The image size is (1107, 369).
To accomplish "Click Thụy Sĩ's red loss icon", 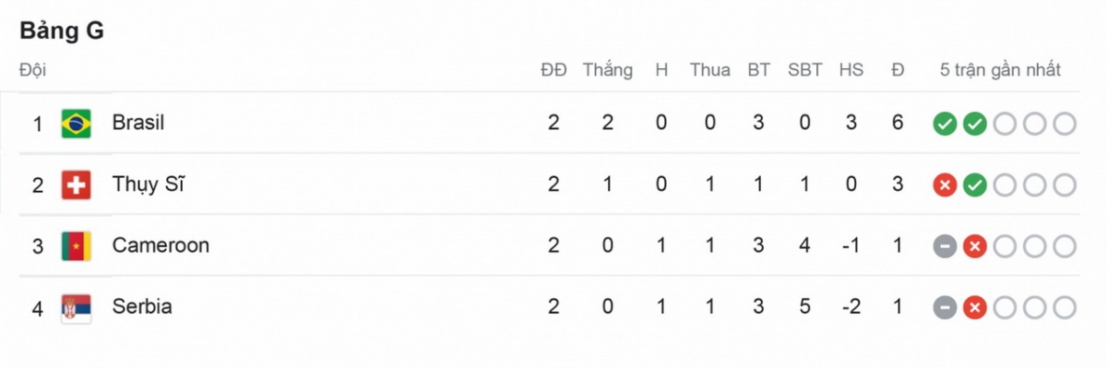I will pyautogui.click(x=944, y=185).
